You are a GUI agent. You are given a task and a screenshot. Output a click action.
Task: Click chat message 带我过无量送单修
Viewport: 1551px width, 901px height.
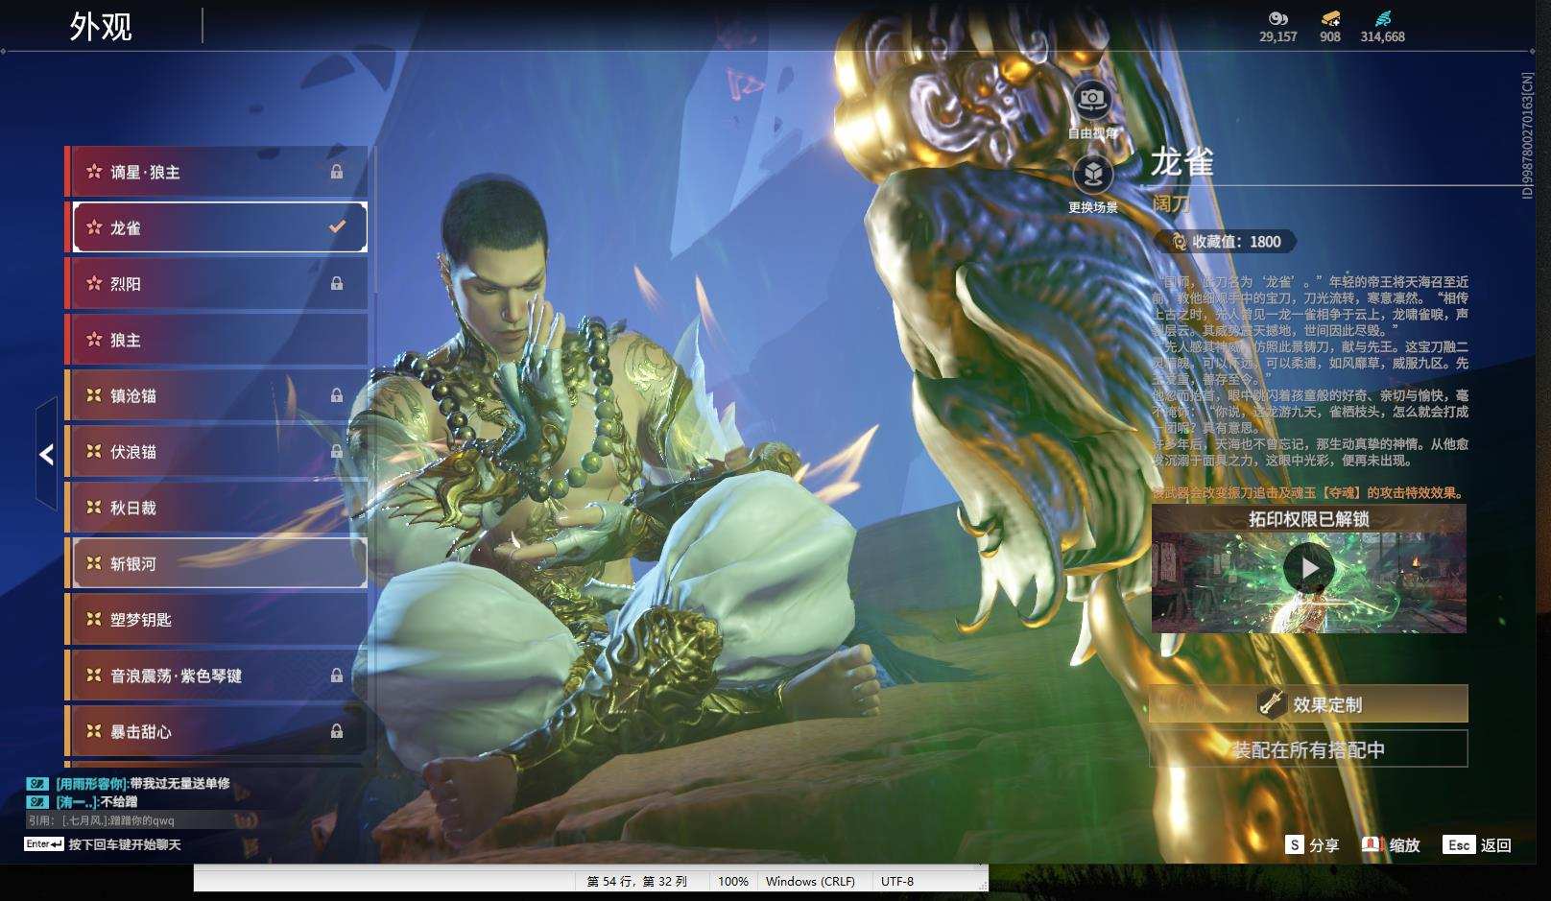click(x=180, y=783)
